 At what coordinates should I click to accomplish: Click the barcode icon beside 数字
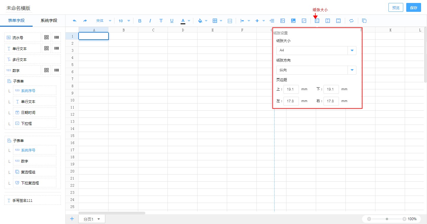pos(56,70)
